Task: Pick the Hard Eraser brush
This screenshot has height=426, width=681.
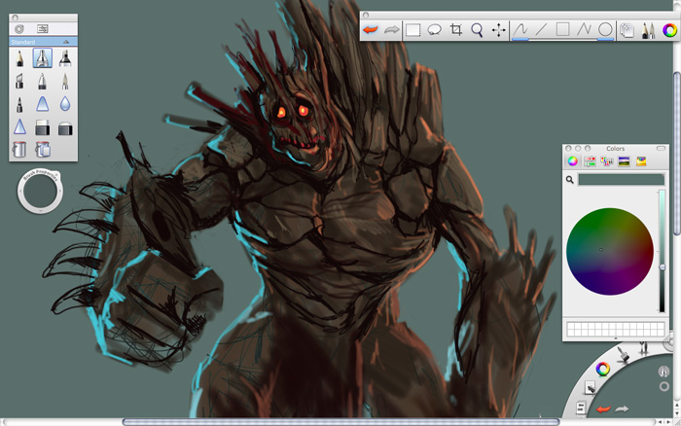Action: point(43,127)
